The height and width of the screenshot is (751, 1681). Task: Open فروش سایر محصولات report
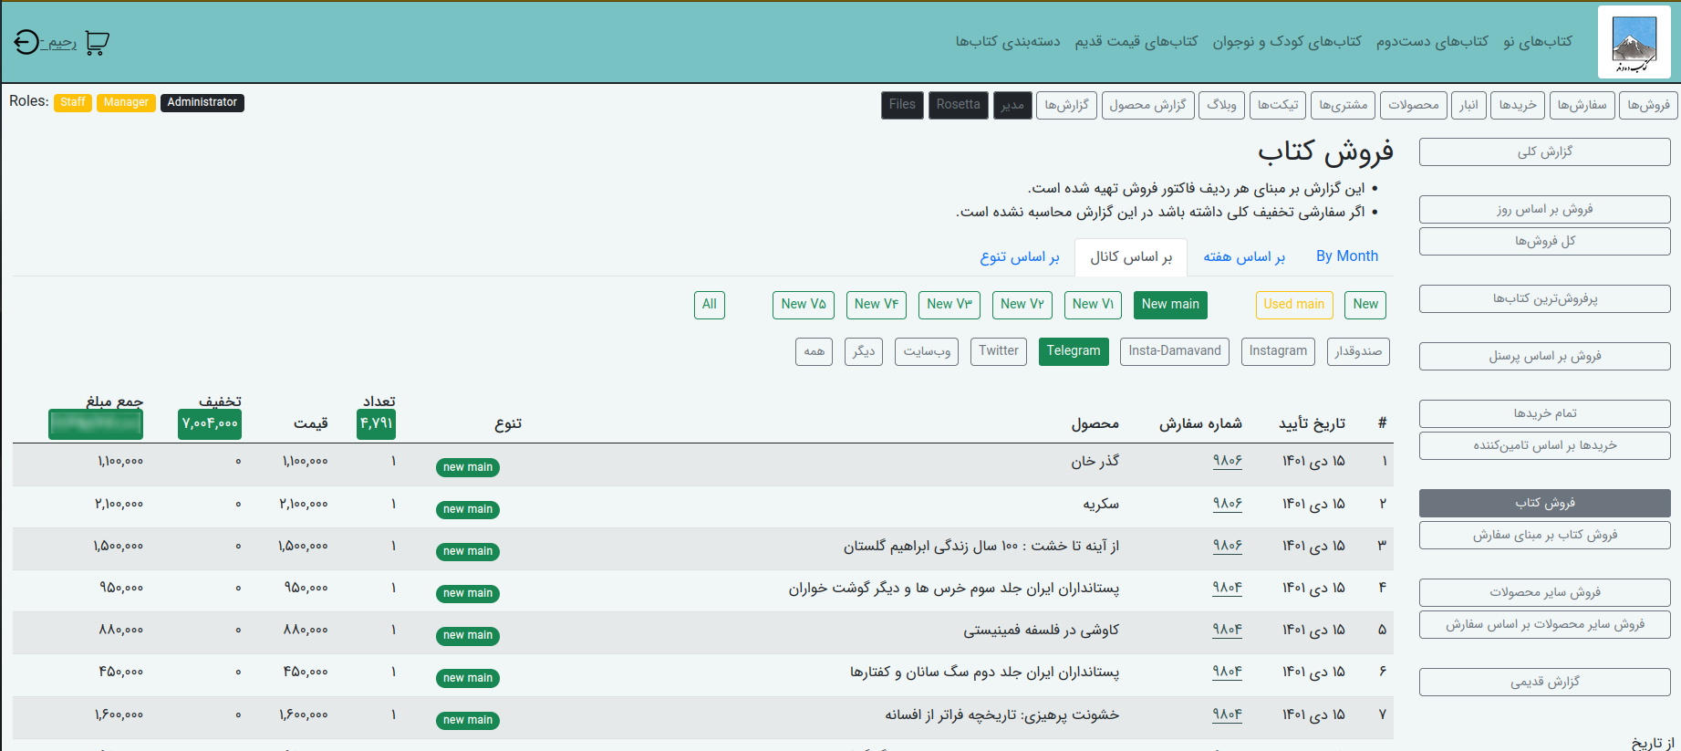click(1544, 593)
